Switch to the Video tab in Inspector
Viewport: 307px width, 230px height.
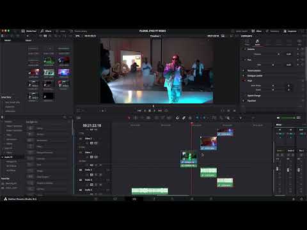(x=247, y=42)
